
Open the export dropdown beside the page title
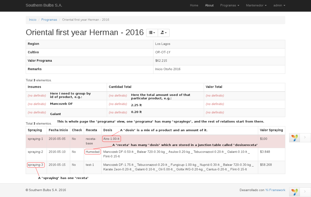click(x=164, y=33)
